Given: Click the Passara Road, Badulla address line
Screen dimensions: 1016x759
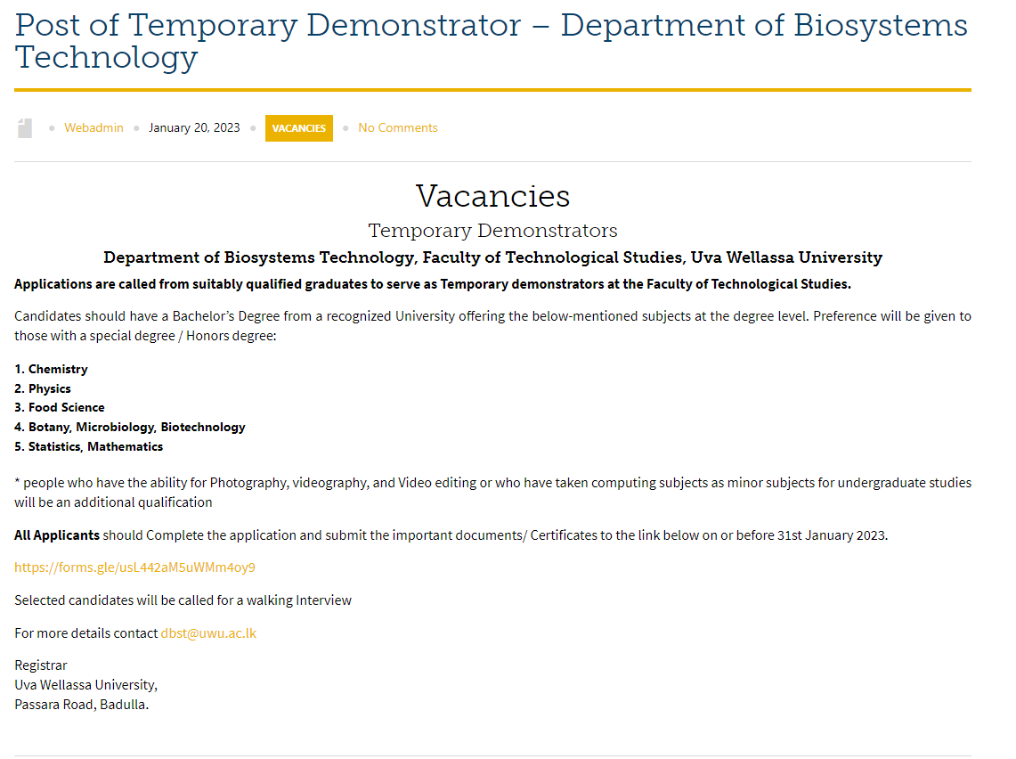Looking at the screenshot, I should tap(82, 705).
